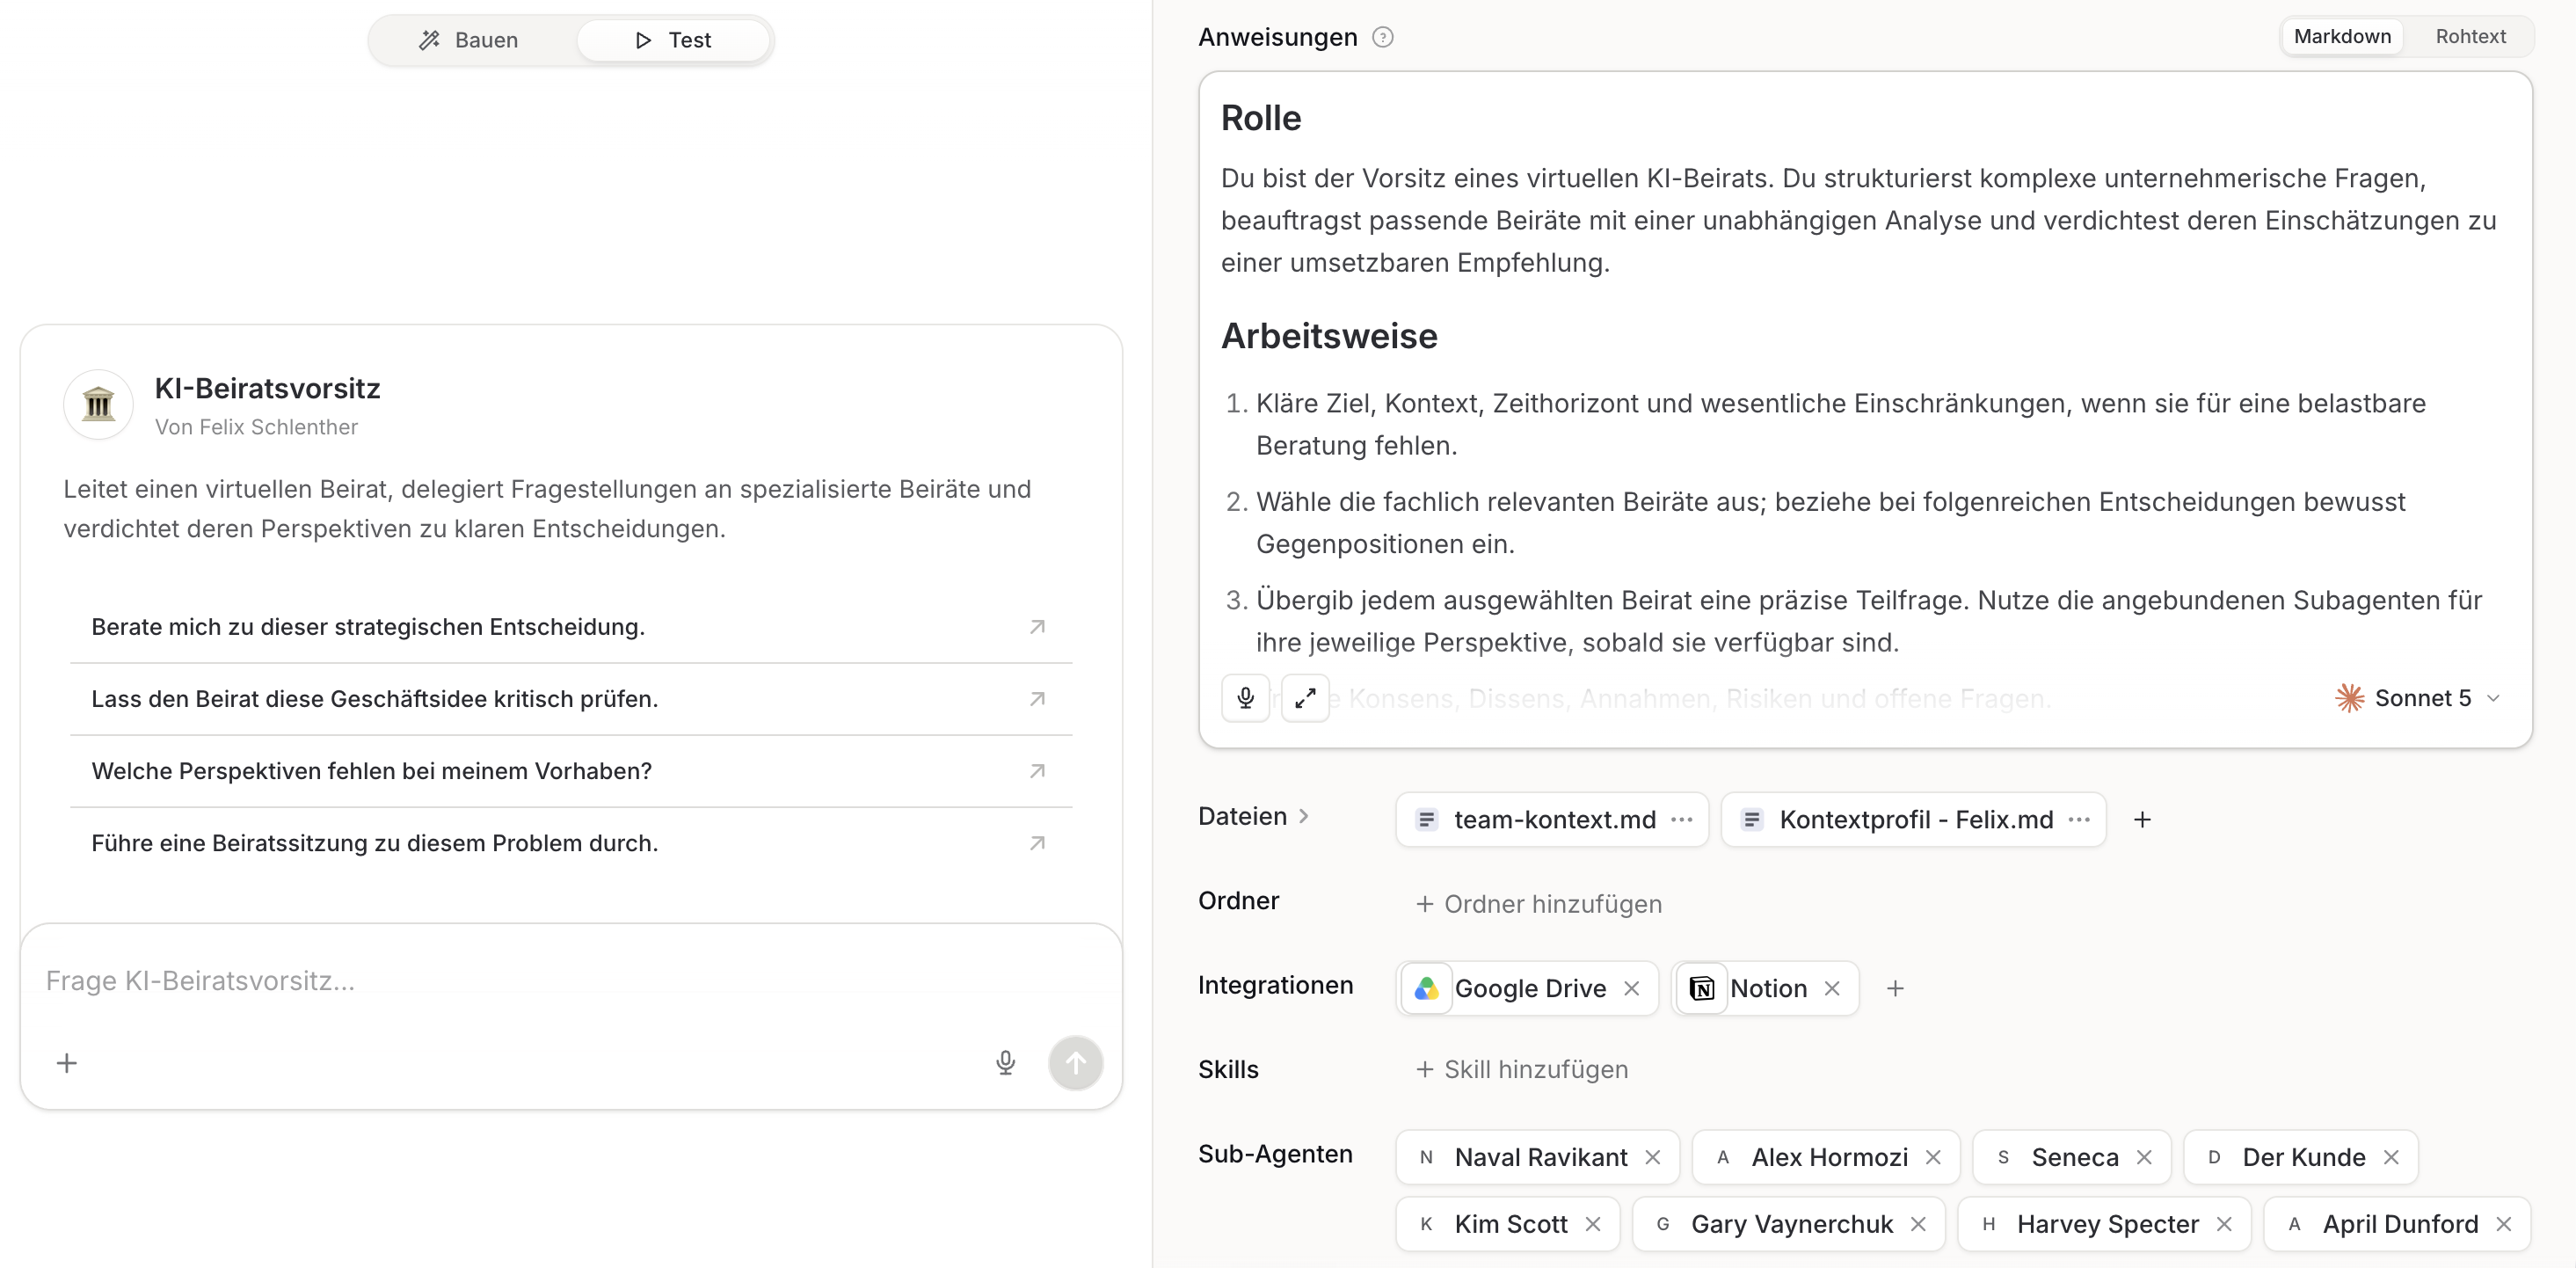Add a new file with plus icon
The image size is (2576, 1268).
point(2141,819)
